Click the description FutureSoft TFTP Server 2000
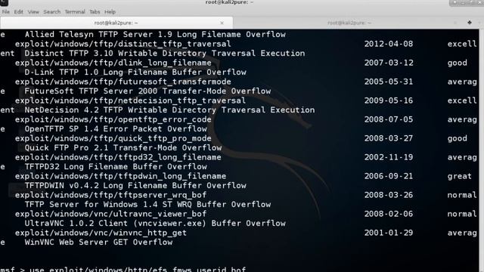Screen dimensions: 484x272 tap(147, 91)
